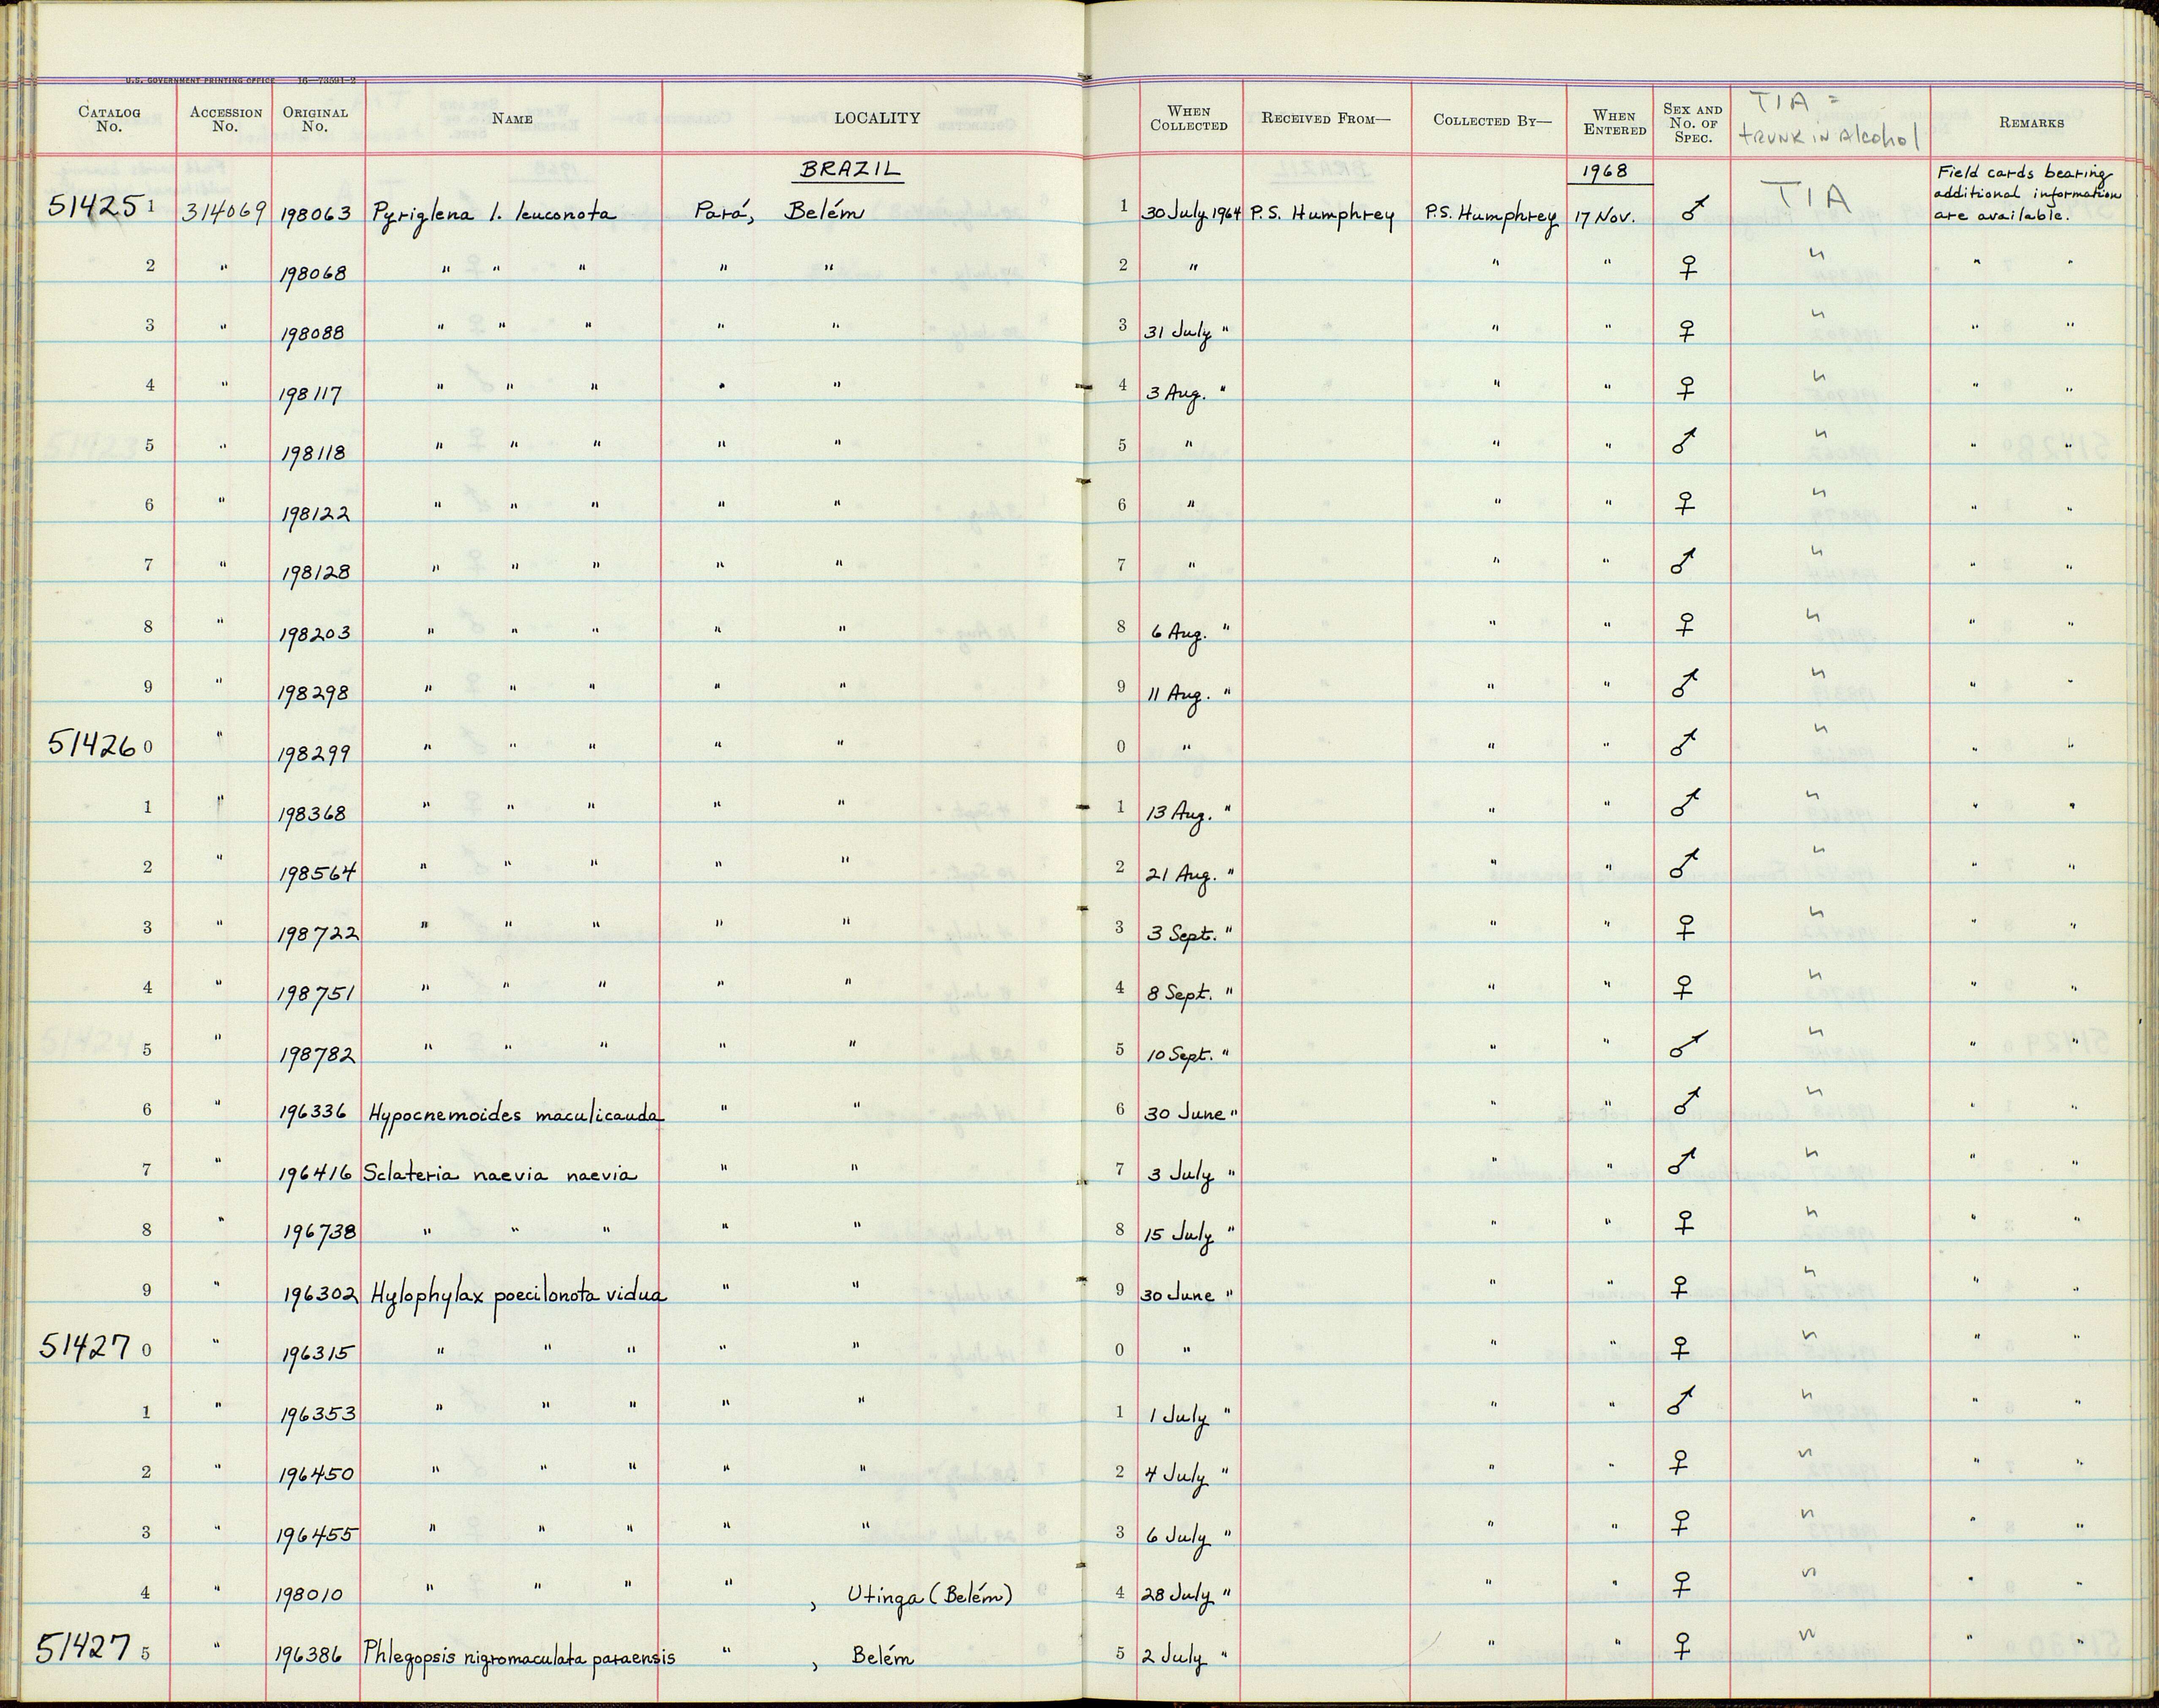The width and height of the screenshot is (2159, 1708).
Task: Click the Field cards bearing additional information remark
Action: pos(2028,194)
